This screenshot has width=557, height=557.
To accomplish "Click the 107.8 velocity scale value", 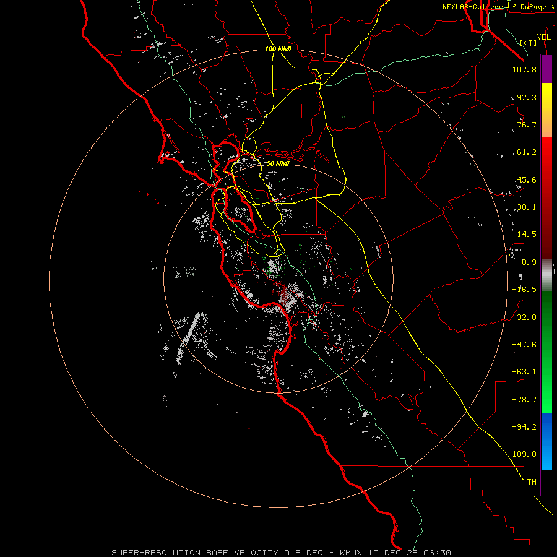I will (524, 69).
